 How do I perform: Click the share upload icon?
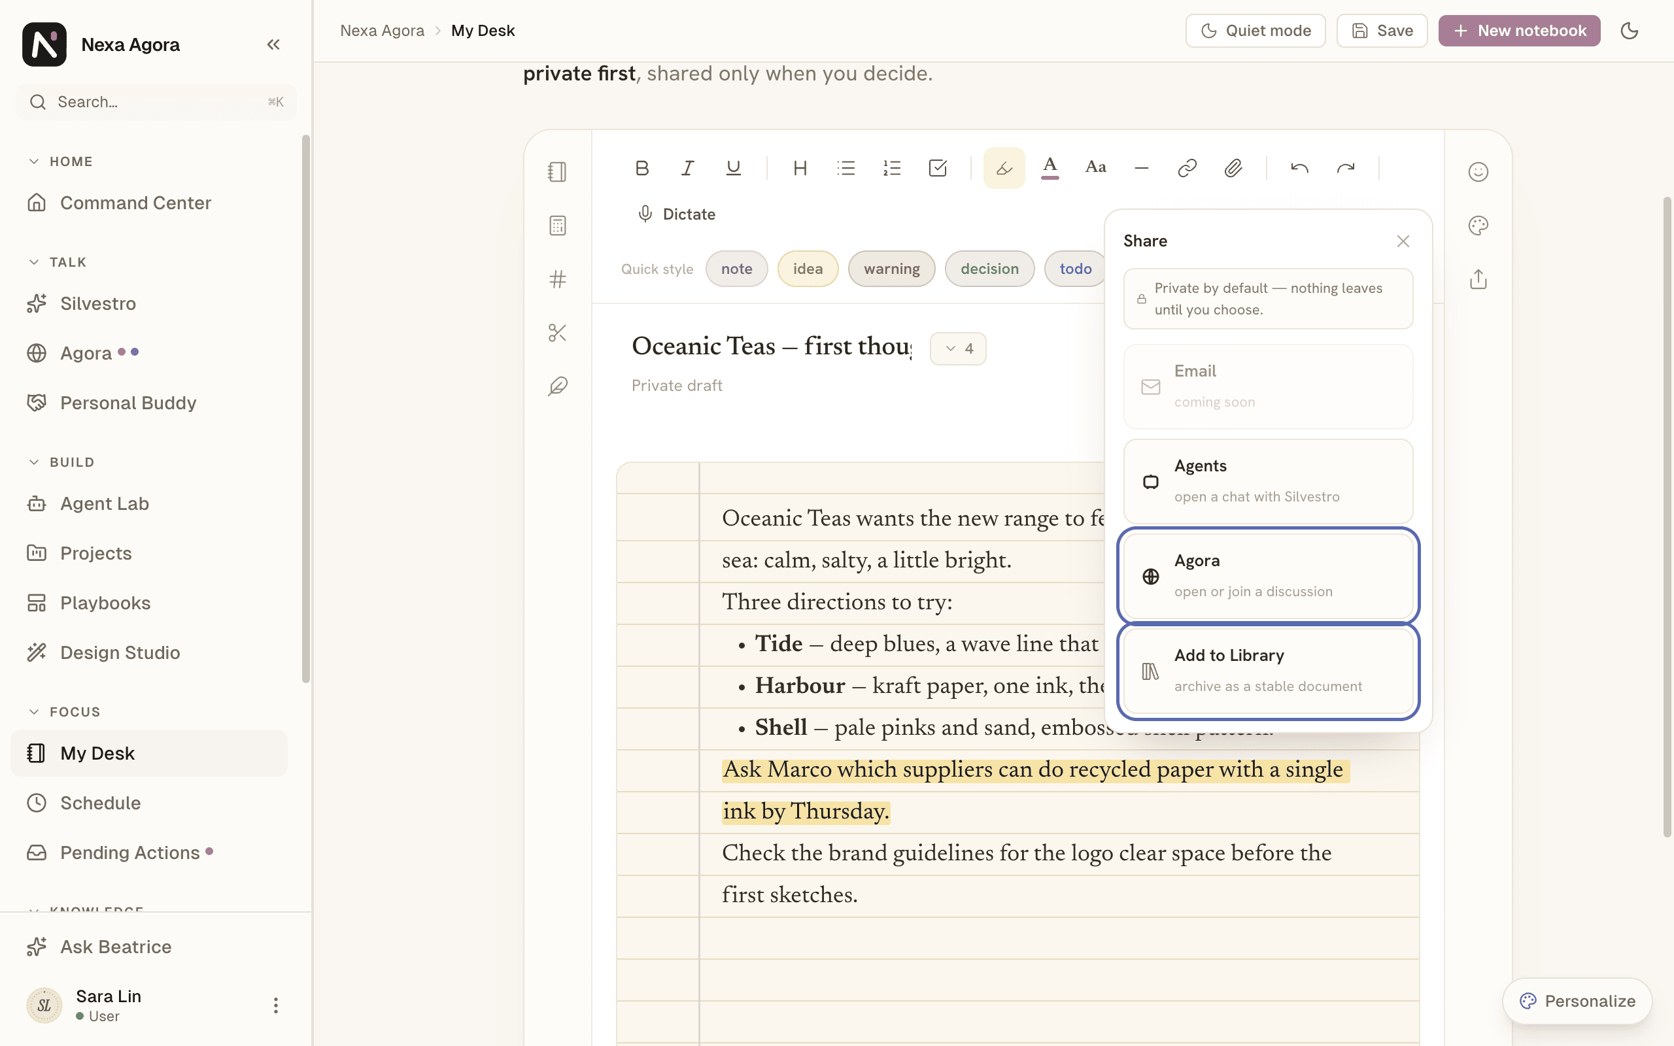[1478, 280]
